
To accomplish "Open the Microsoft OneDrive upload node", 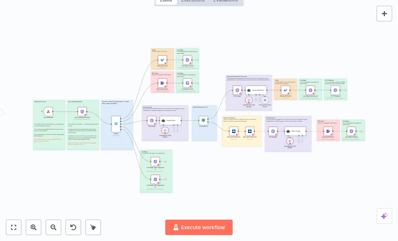I will tap(234, 131).
